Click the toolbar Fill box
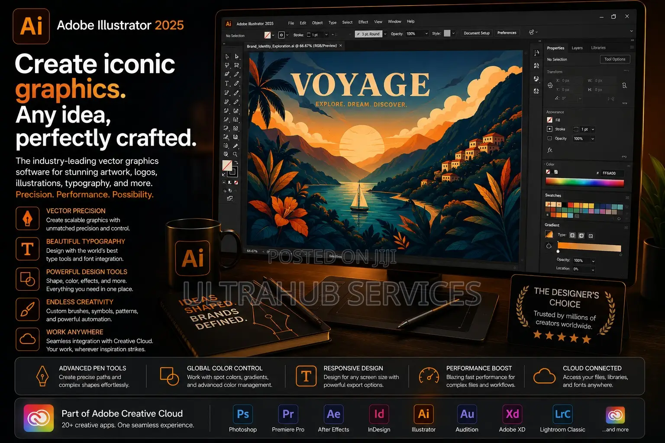 click(227, 165)
